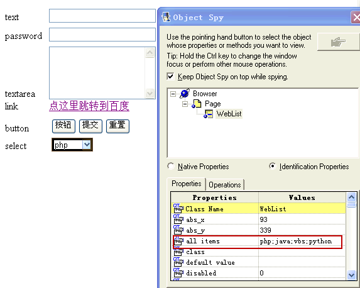This screenshot has width=360, height=288.
Task: Click the disabled value 0
Action: point(262,273)
